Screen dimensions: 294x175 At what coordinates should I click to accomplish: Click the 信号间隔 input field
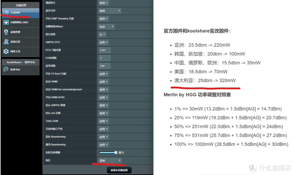[x=105, y=66]
